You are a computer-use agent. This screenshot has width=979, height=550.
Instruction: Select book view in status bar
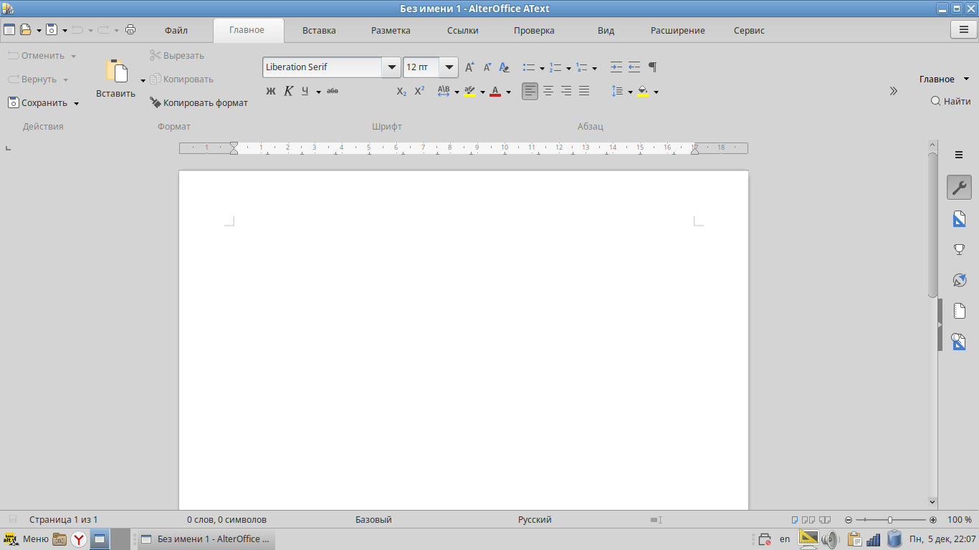(825, 520)
